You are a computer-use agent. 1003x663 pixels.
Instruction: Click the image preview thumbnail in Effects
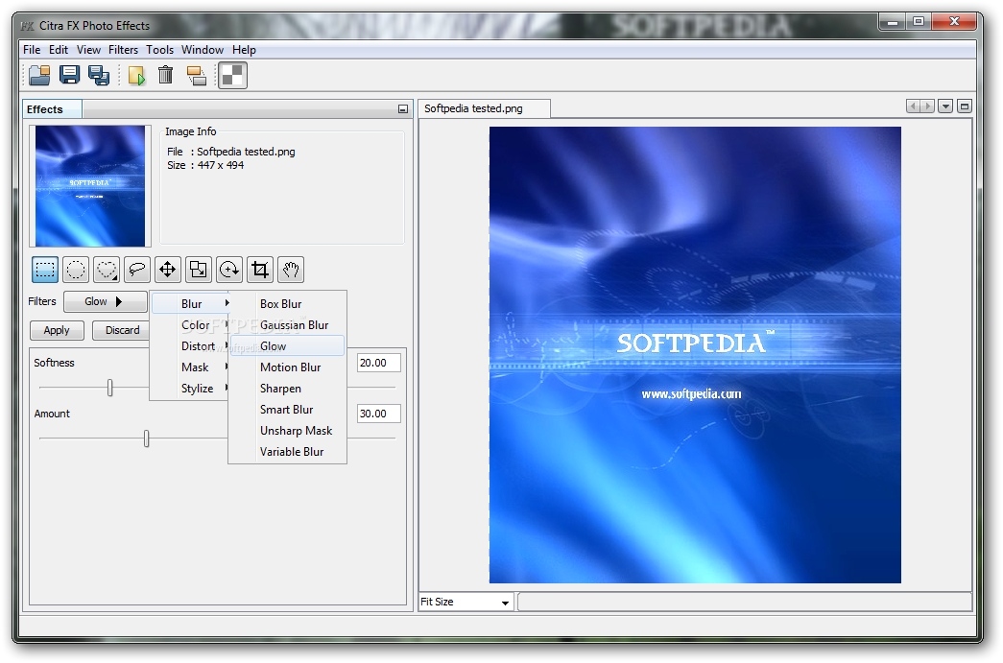[x=90, y=186]
